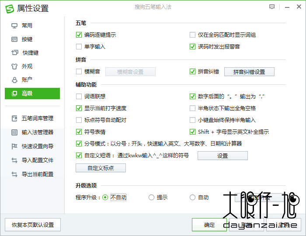Confirm settings with 确定 button
The image size is (306, 236).
(209, 225)
